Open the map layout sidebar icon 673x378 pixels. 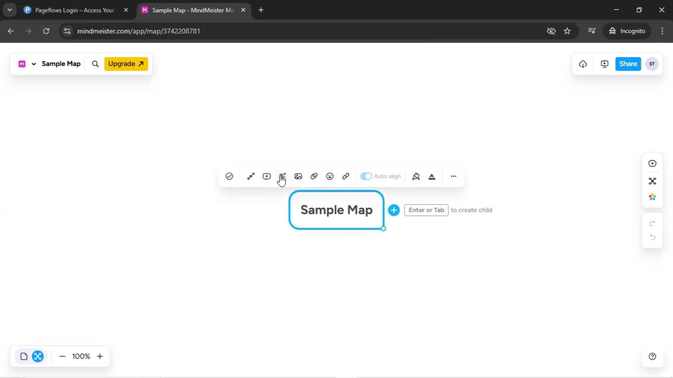[x=652, y=181]
